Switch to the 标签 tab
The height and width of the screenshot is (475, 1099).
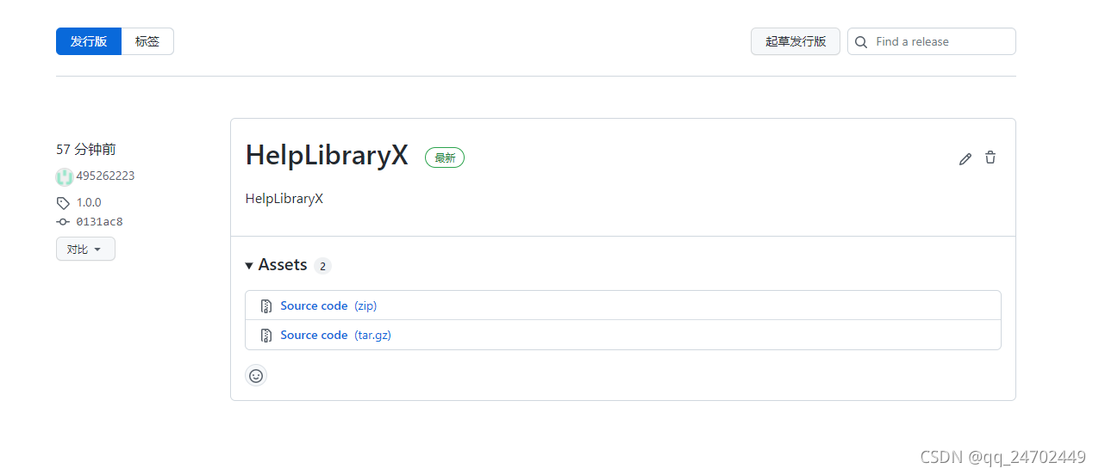(x=147, y=41)
